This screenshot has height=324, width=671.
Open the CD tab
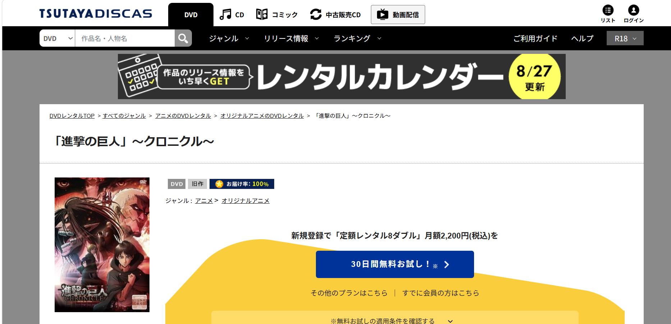232,15
